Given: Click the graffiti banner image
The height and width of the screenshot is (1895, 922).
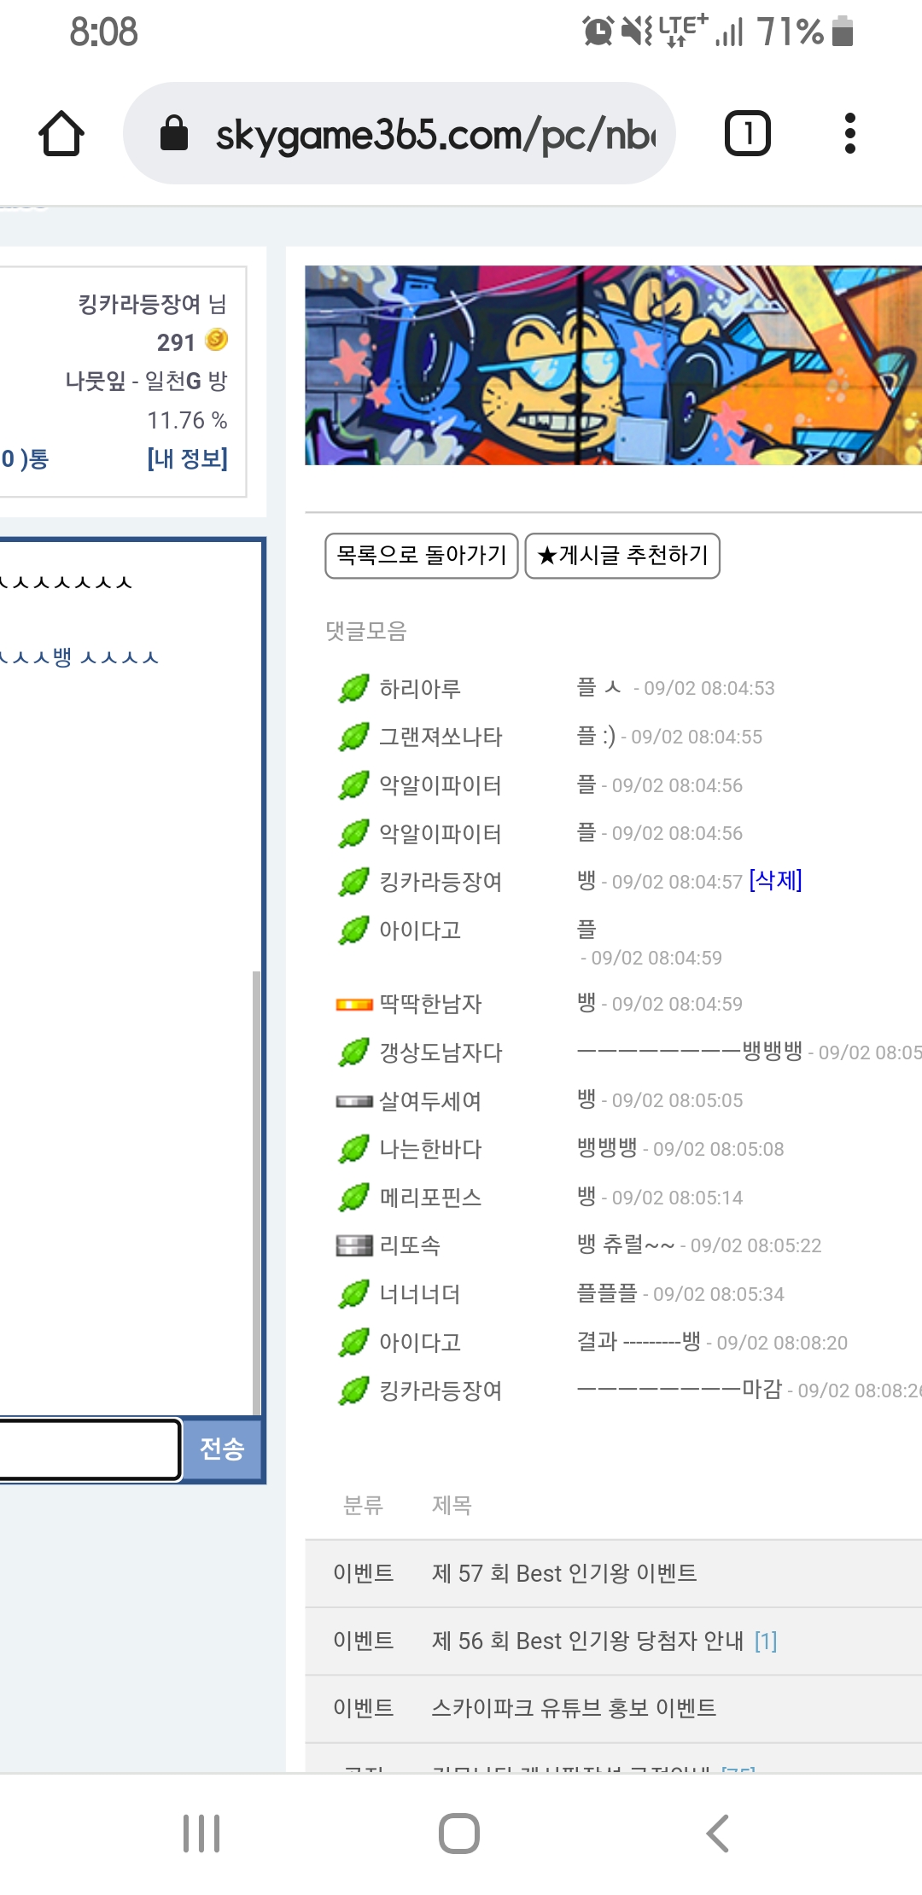Looking at the screenshot, I should (613, 365).
